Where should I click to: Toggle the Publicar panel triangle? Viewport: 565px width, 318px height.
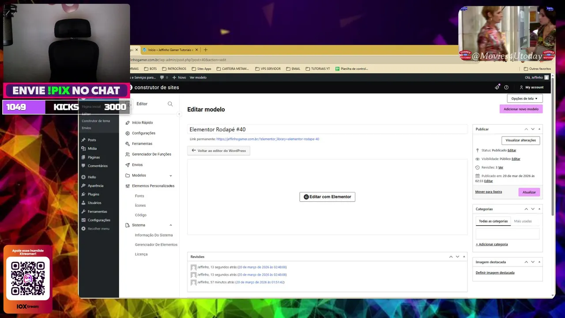(x=539, y=129)
